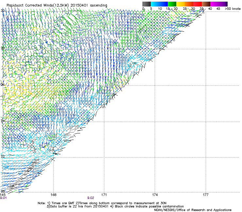The width and height of the screenshot is (242, 212).
Task: Click the latitude label '28'
Action: coord(3,48)
